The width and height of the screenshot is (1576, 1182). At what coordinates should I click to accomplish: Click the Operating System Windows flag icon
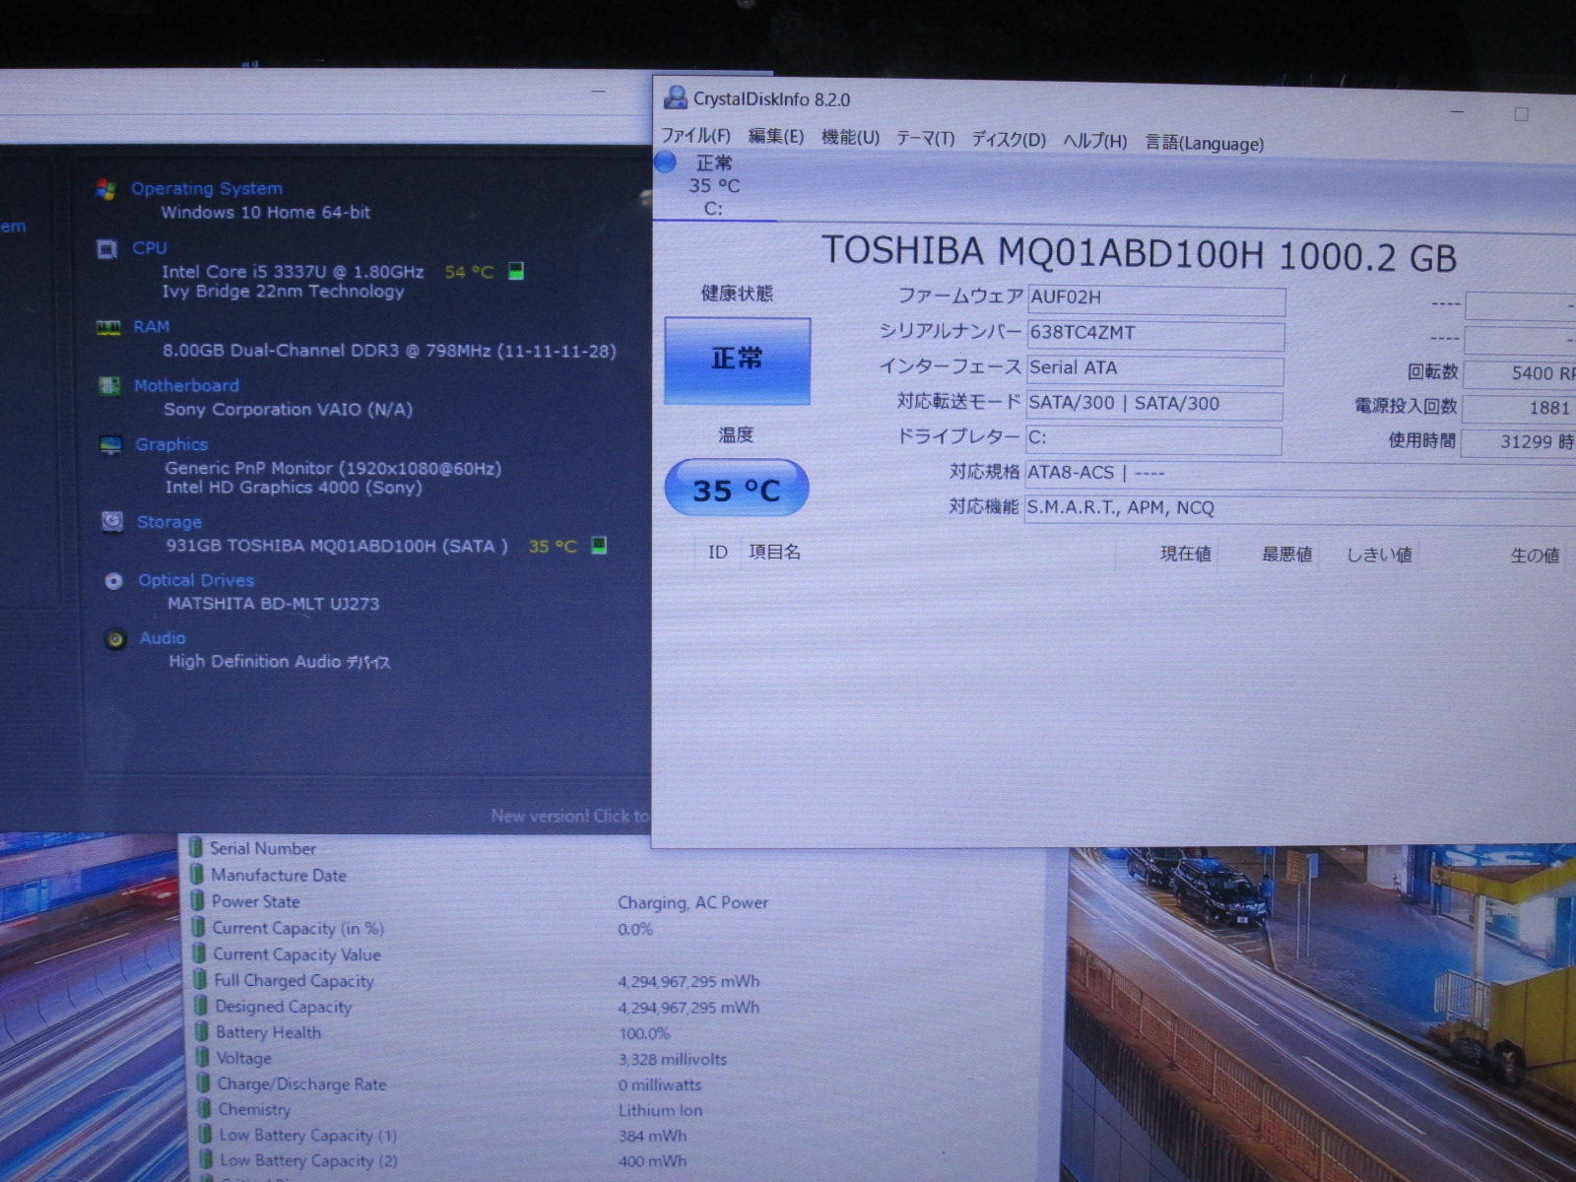click(106, 189)
